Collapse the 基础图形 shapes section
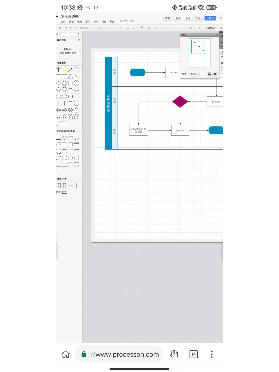 click(x=61, y=63)
